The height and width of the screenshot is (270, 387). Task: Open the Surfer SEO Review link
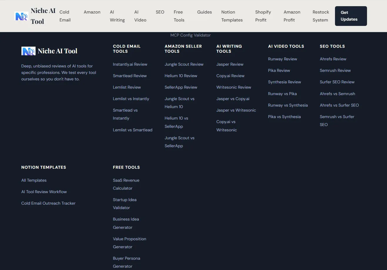tap(337, 82)
